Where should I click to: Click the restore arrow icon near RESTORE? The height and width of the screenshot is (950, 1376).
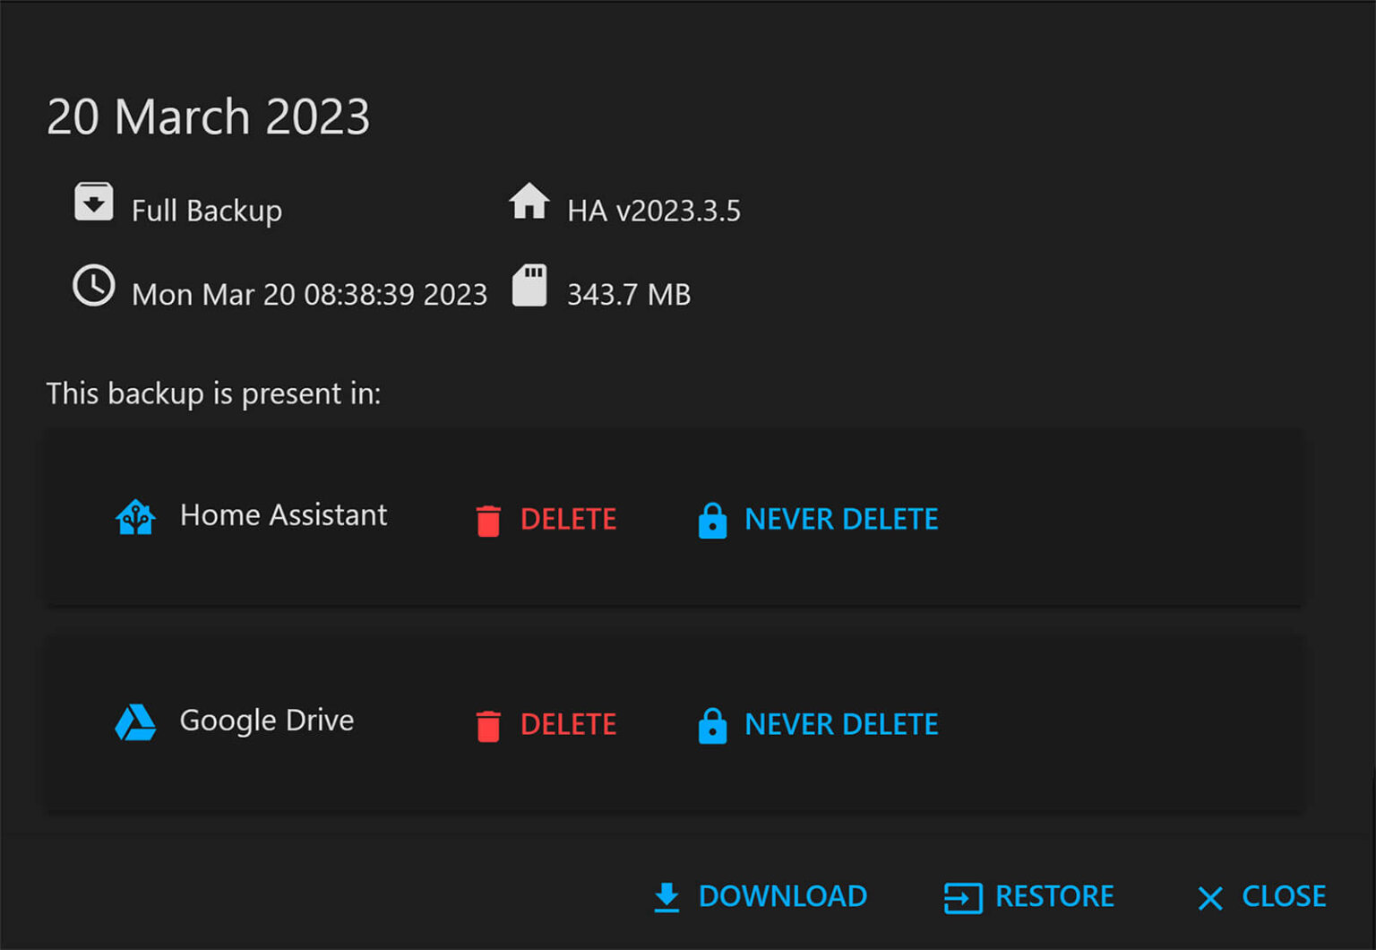coord(962,896)
